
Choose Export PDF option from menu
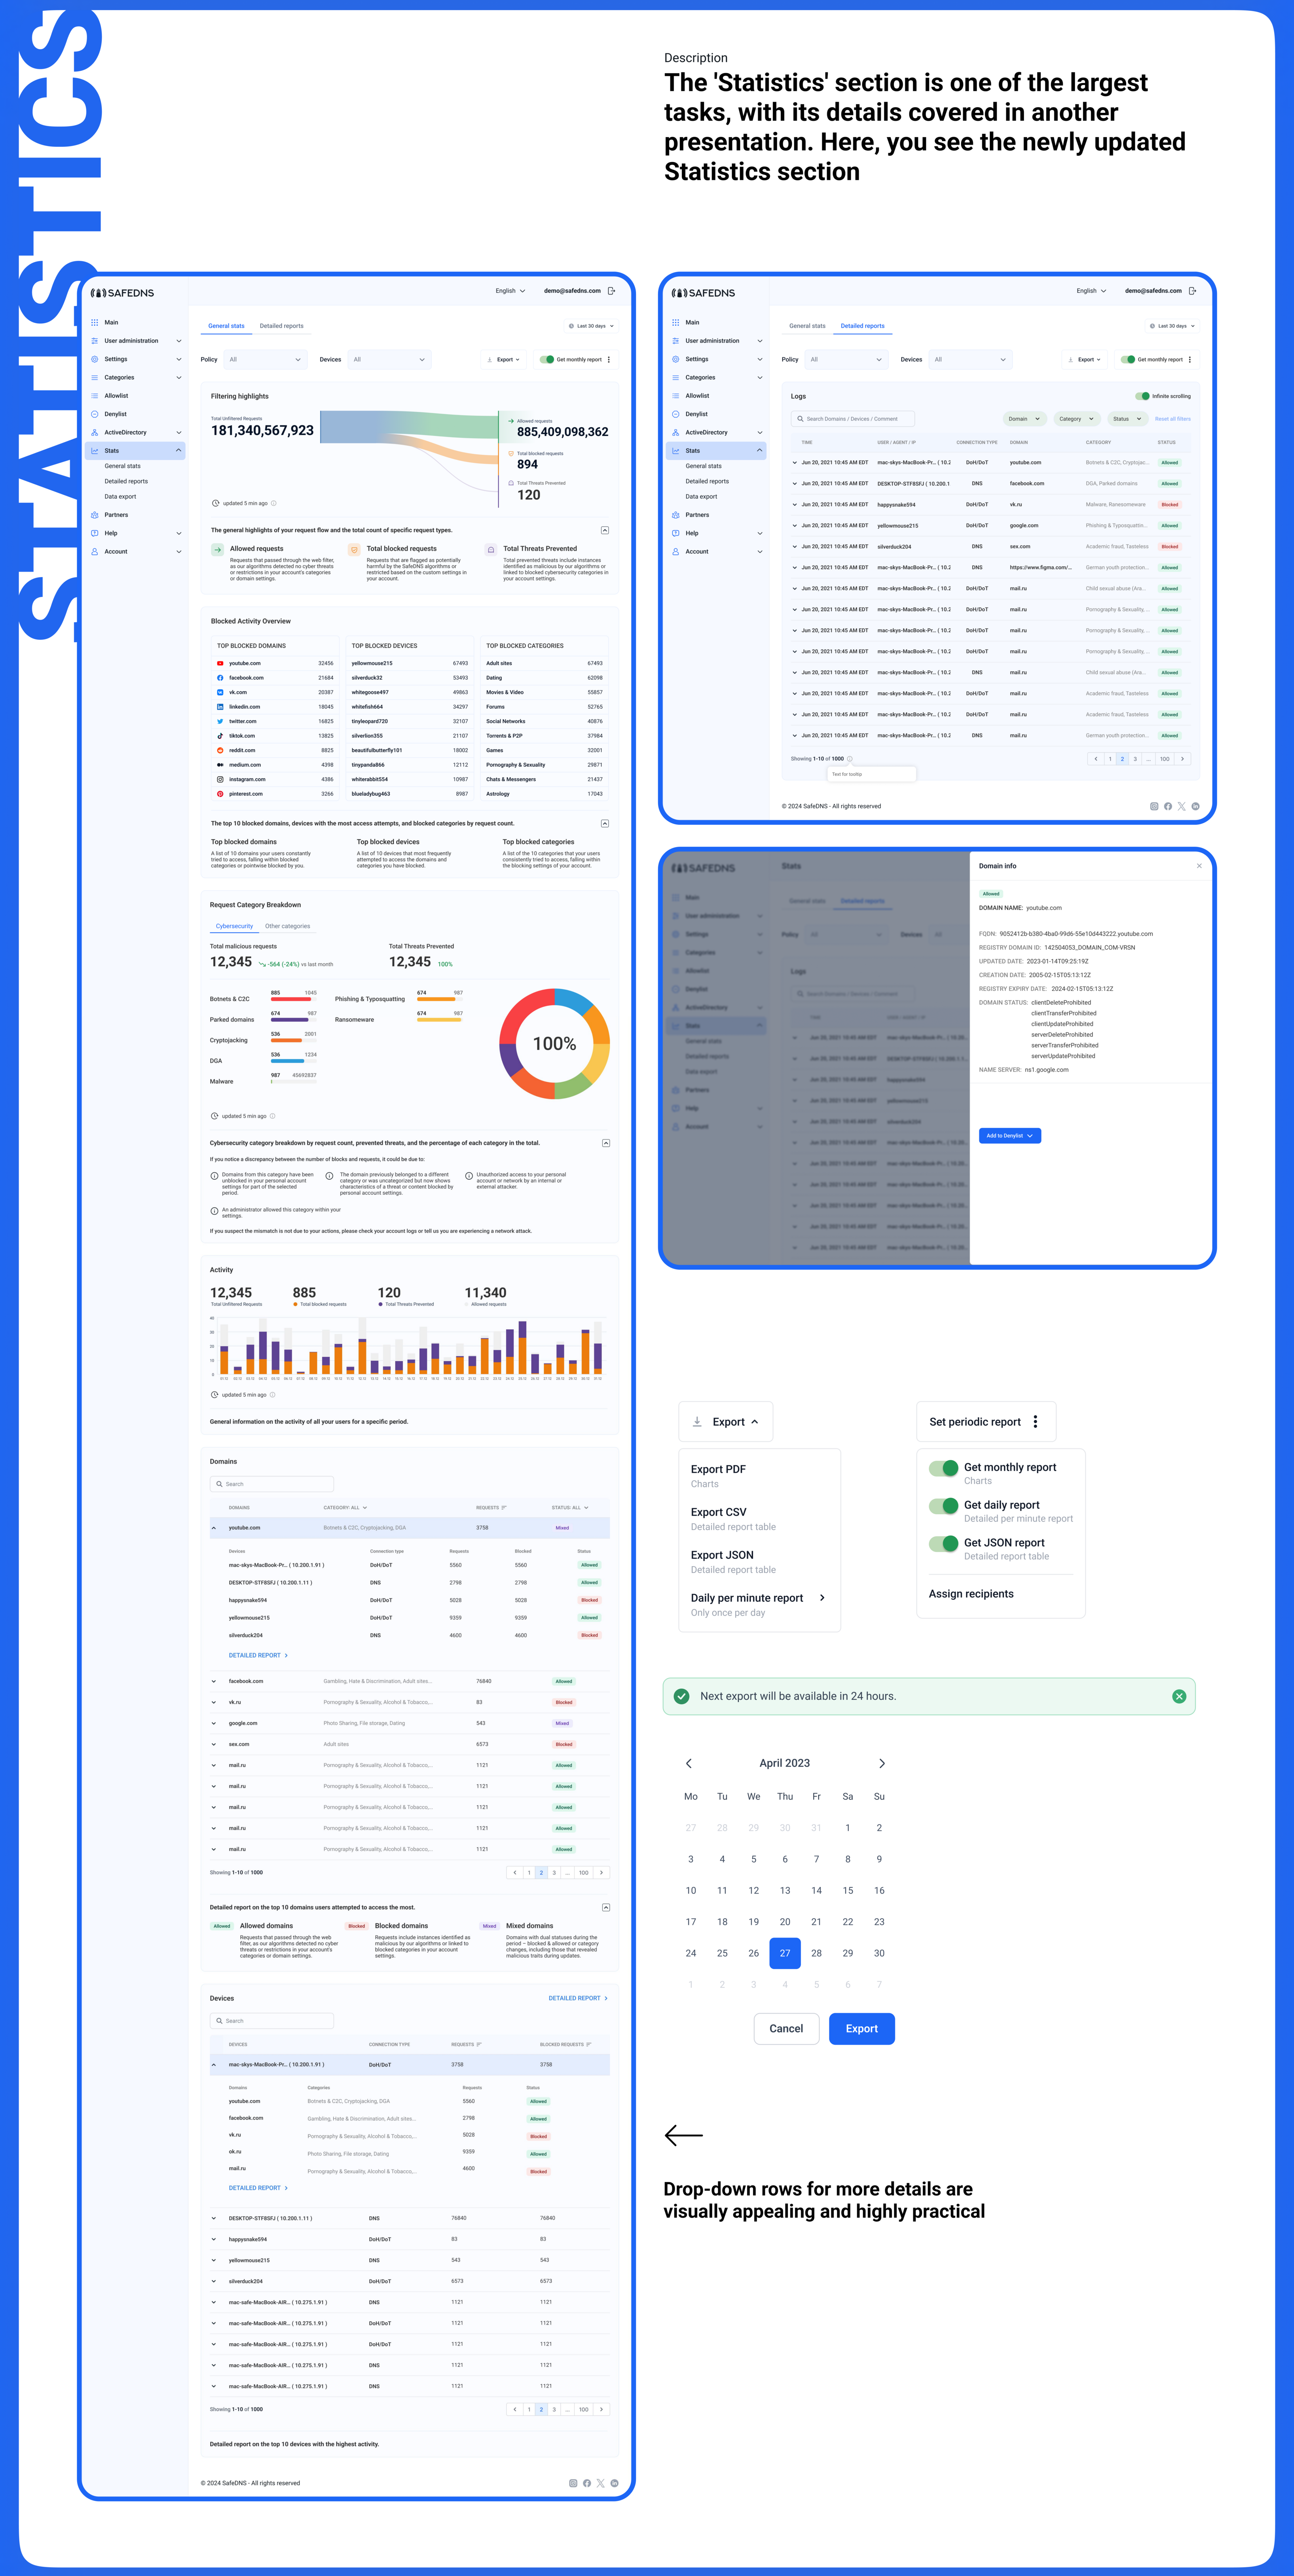pos(718,1469)
